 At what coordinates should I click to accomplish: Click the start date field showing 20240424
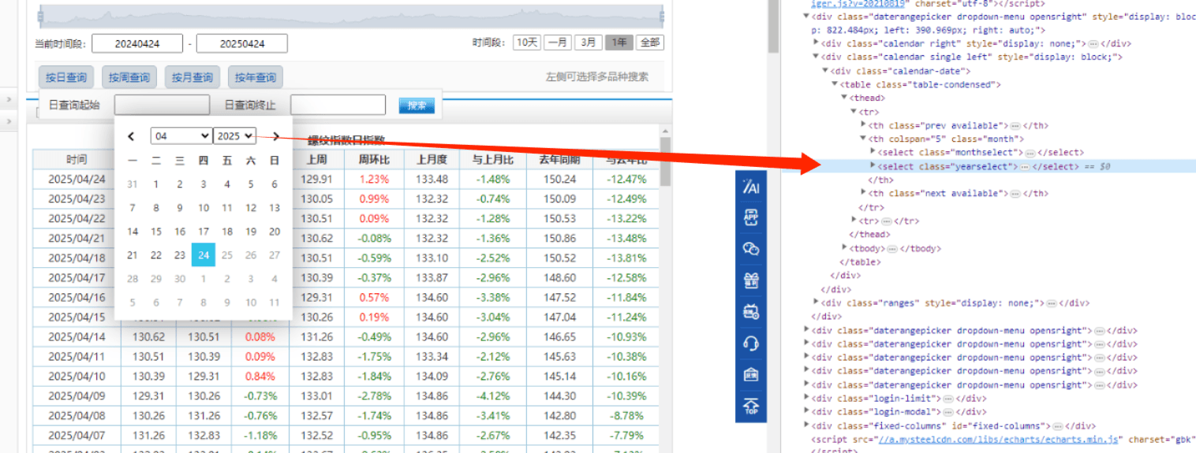(x=137, y=44)
